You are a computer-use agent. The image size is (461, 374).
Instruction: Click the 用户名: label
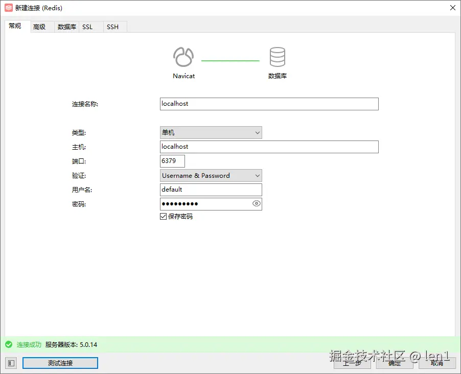click(82, 190)
